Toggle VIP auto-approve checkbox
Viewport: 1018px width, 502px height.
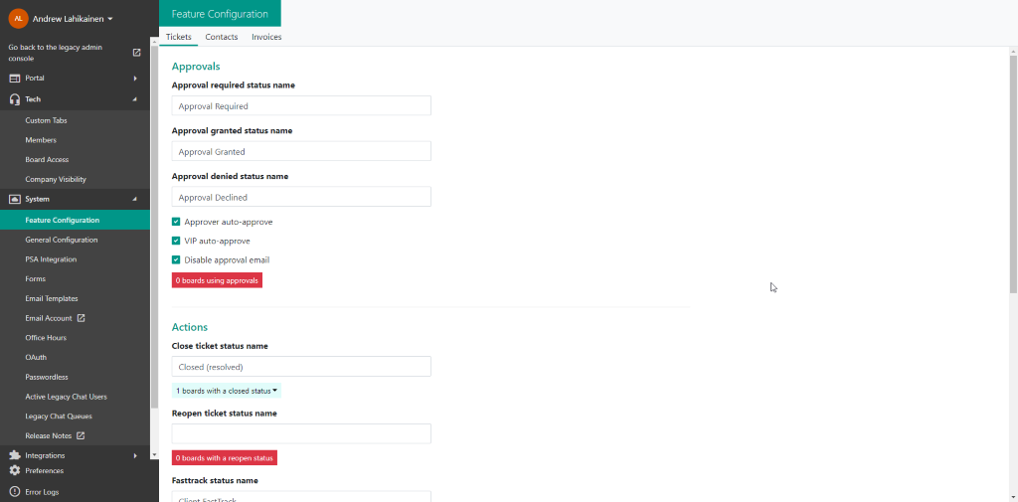176,241
